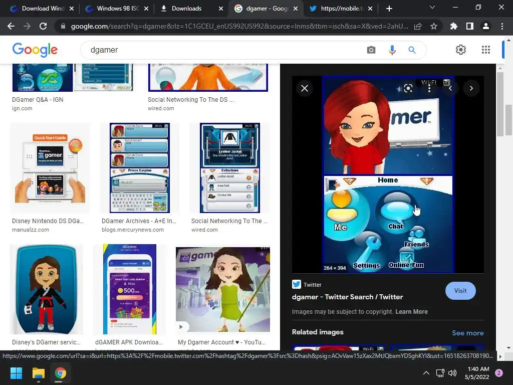Go back to the previous page

coord(11,26)
